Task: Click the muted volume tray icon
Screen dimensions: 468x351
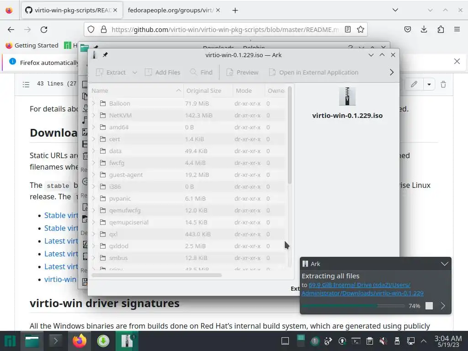Action: [x=383, y=341]
